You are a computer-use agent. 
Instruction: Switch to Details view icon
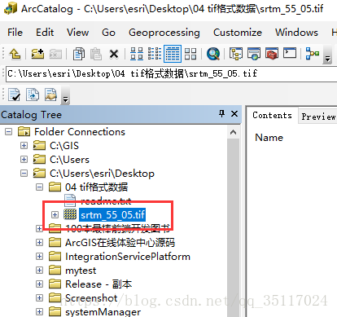coord(173,54)
